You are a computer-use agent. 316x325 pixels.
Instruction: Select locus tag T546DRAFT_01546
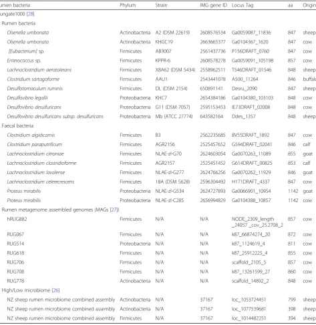[251, 70]
